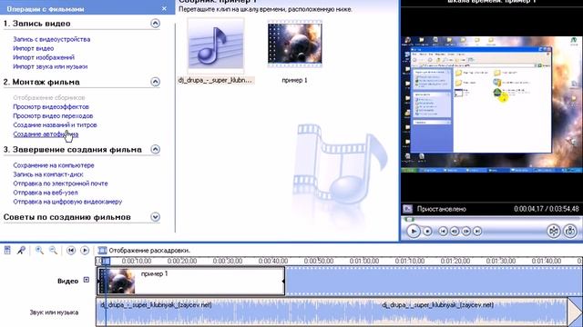The width and height of the screenshot is (583, 327).
Task: Open 'Создание названий и титров' link
Action: tap(55, 125)
